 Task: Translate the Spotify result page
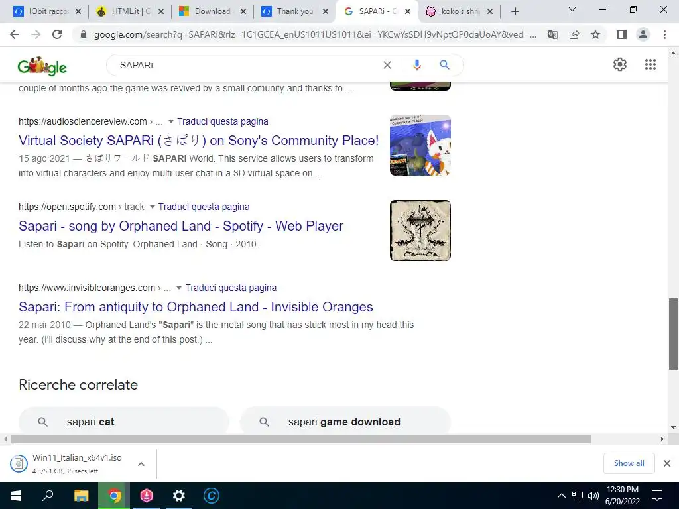[x=204, y=207]
